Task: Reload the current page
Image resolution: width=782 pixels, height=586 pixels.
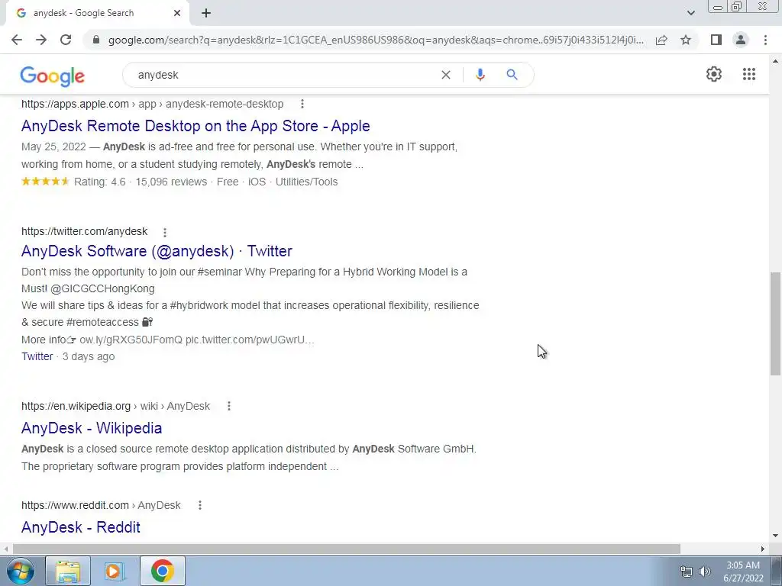Action: coord(66,40)
